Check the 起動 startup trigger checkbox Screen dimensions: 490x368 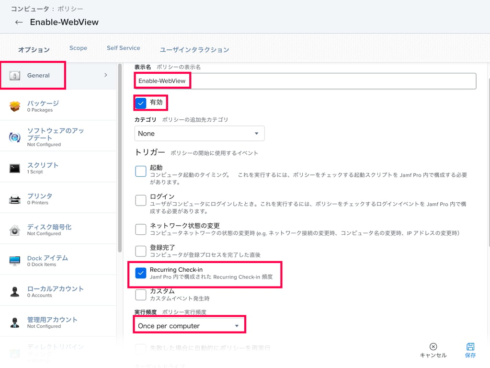[x=141, y=172]
